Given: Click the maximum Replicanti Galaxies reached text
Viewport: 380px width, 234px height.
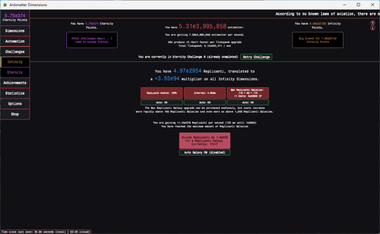Looking at the screenshot, I should pyautogui.click(x=205, y=126).
